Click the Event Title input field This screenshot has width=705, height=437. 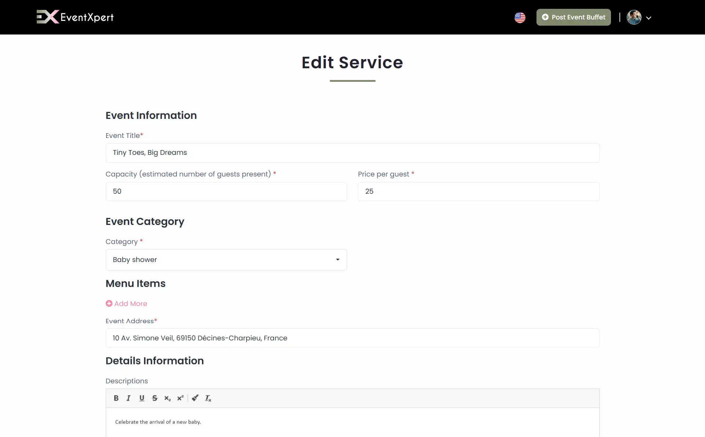point(352,153)
